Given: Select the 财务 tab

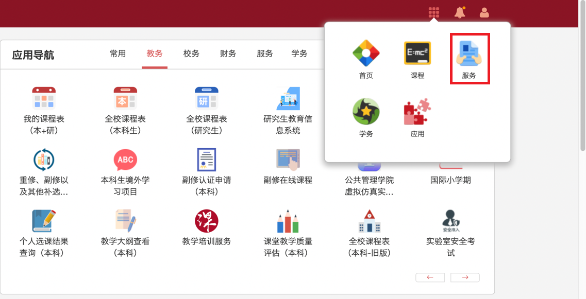Looking at the screenshot, I should click(x=228, y=54).
